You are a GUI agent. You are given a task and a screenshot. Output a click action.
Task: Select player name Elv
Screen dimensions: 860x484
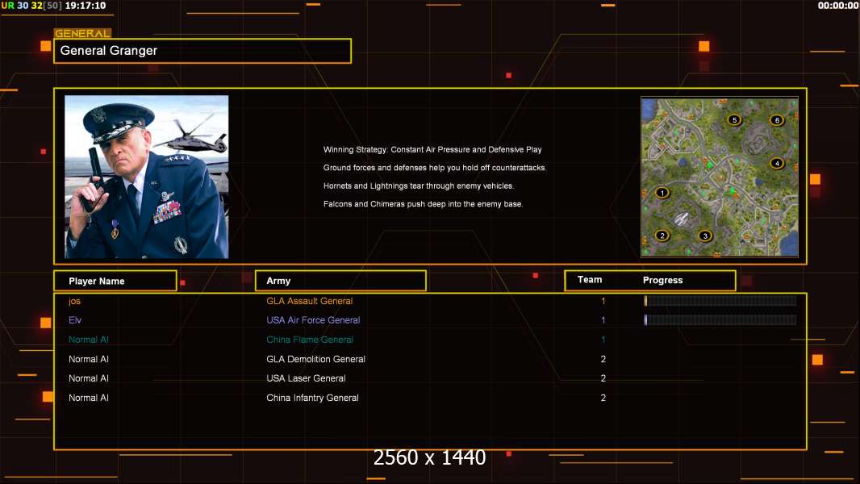pos(74,320)
